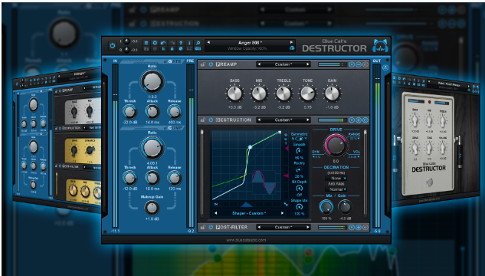The height and width of the screenshot is (276, 485).
Task: Select previous Shaper - Custom curve
Action: 216,213
